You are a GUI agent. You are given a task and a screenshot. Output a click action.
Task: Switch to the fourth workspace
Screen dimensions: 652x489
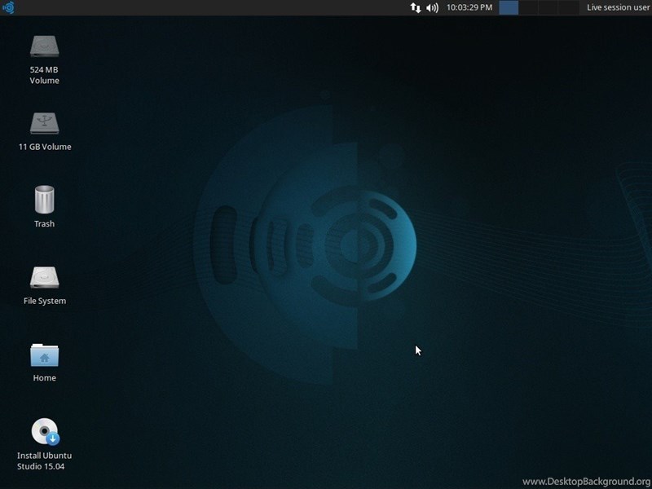pyautogui.click(x=568, y=7)
